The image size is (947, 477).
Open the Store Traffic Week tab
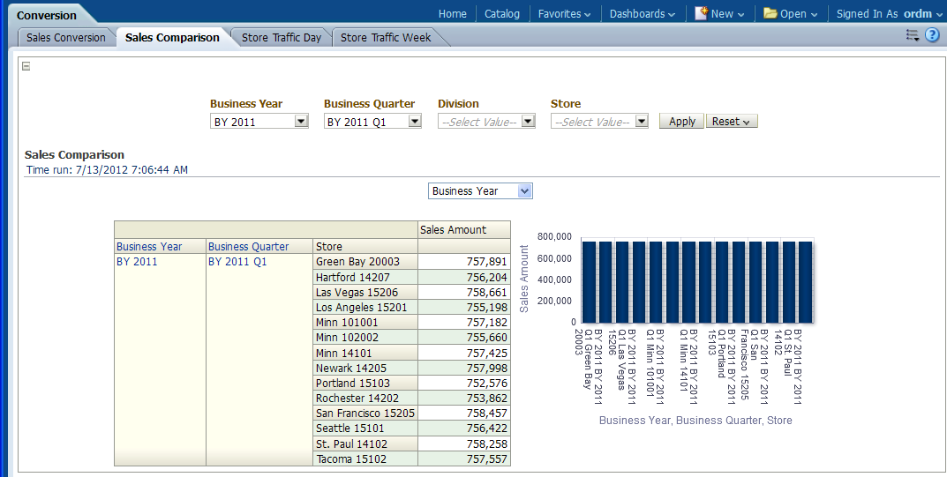386,38
